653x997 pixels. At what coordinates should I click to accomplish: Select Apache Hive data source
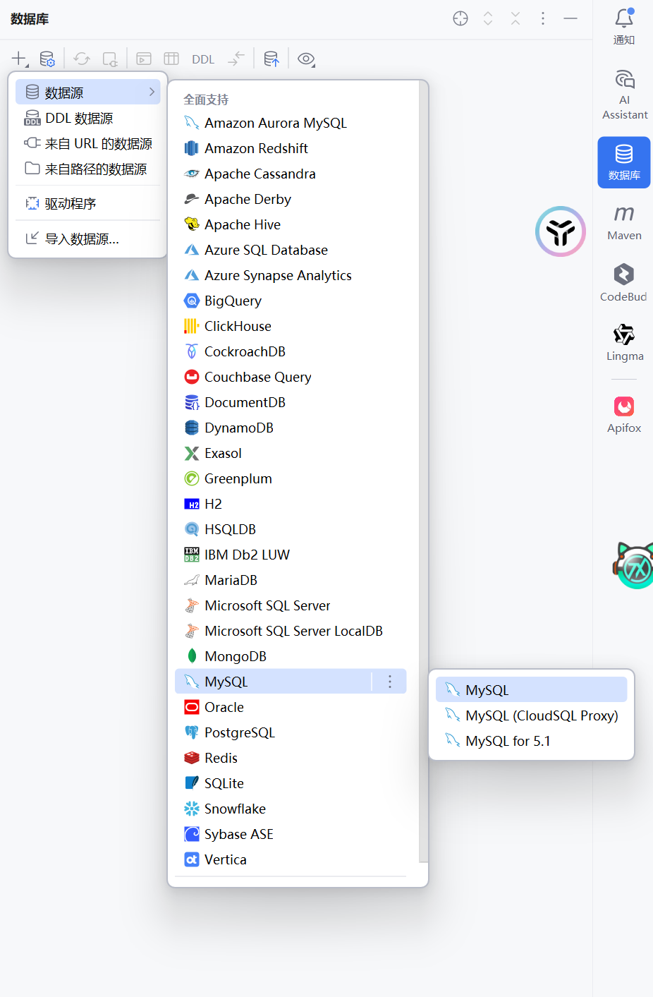291,224
